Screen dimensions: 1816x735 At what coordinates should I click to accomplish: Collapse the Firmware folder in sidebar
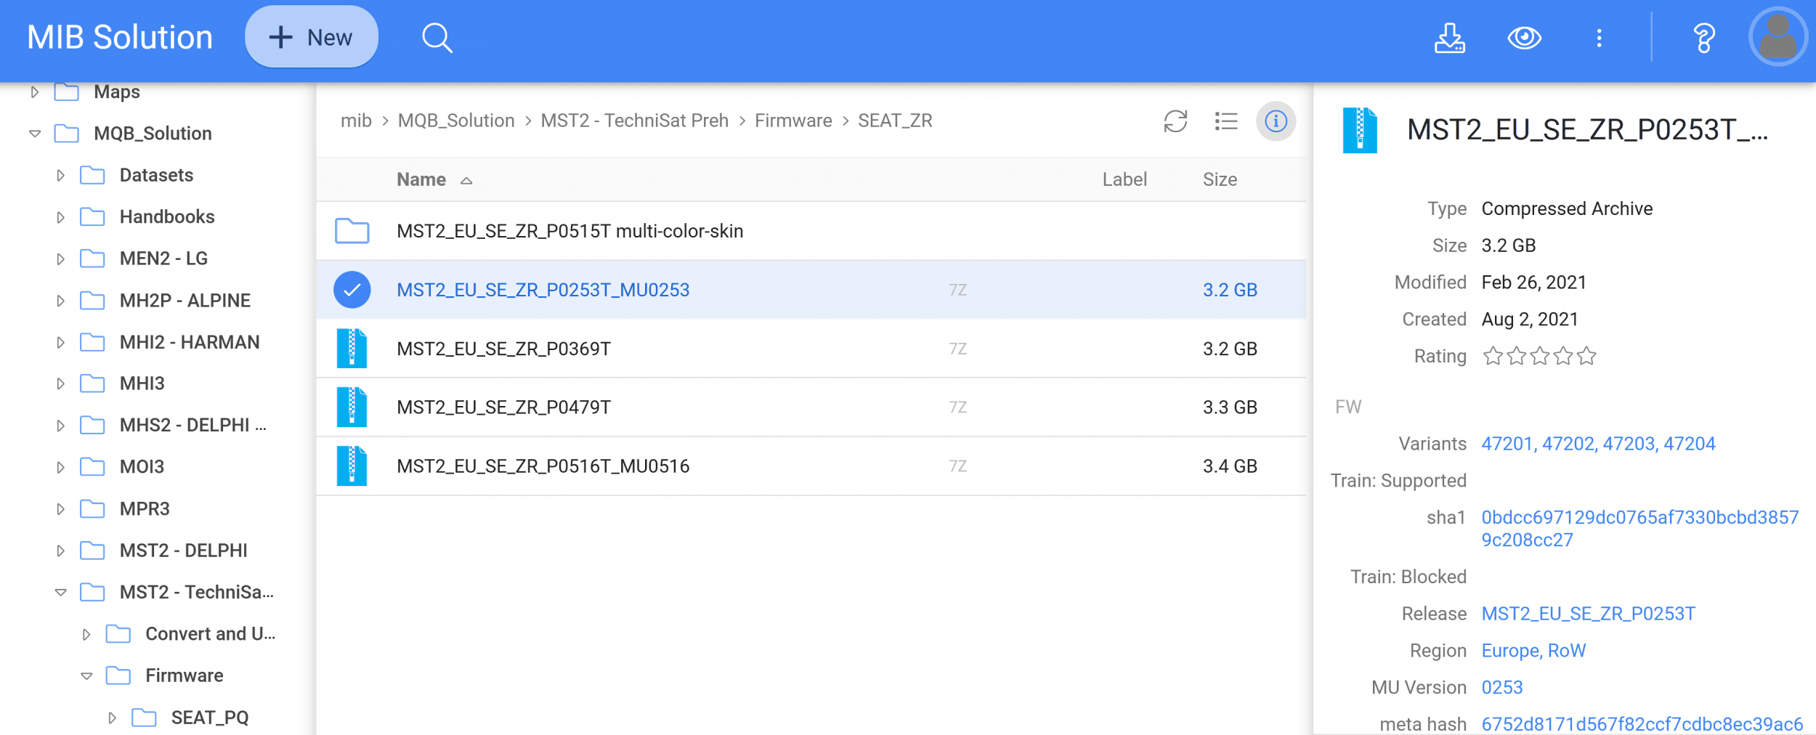pyautogui.click(x=86, y=676)
